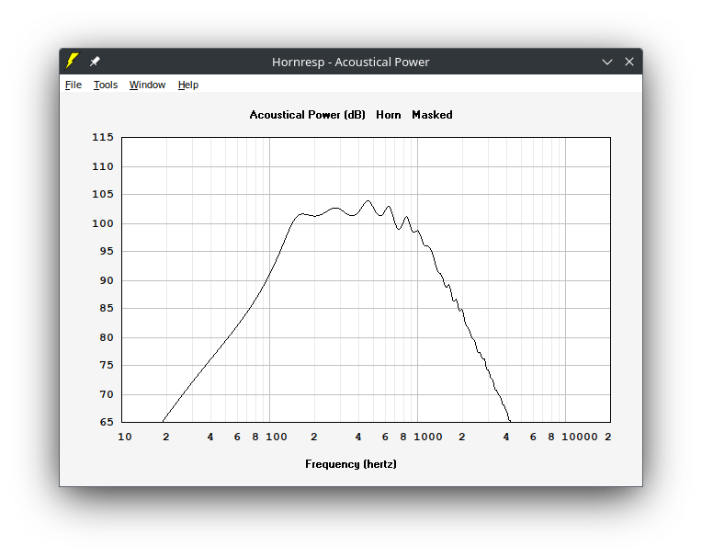Viewport: 702px width, 557px height.
Task: Click the curve's end at 65 dB near 4 kHz
Action: (509, 421)
